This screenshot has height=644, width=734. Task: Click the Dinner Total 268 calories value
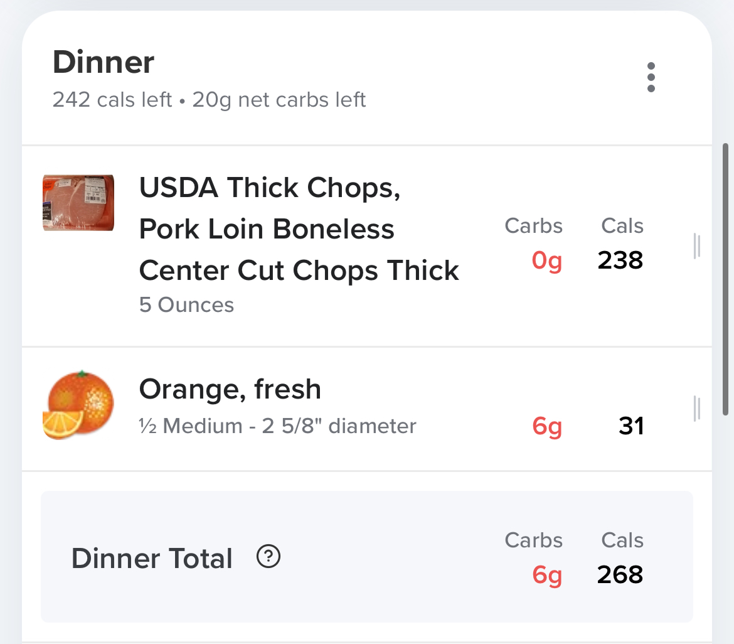tap(620, 574)
